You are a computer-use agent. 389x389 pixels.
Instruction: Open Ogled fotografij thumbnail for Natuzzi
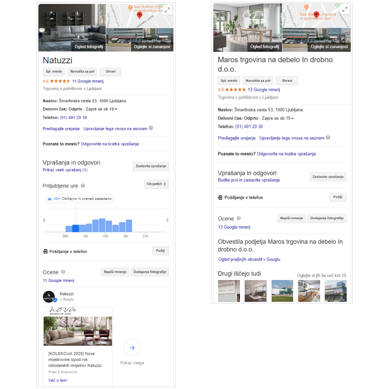pos(72,28)
